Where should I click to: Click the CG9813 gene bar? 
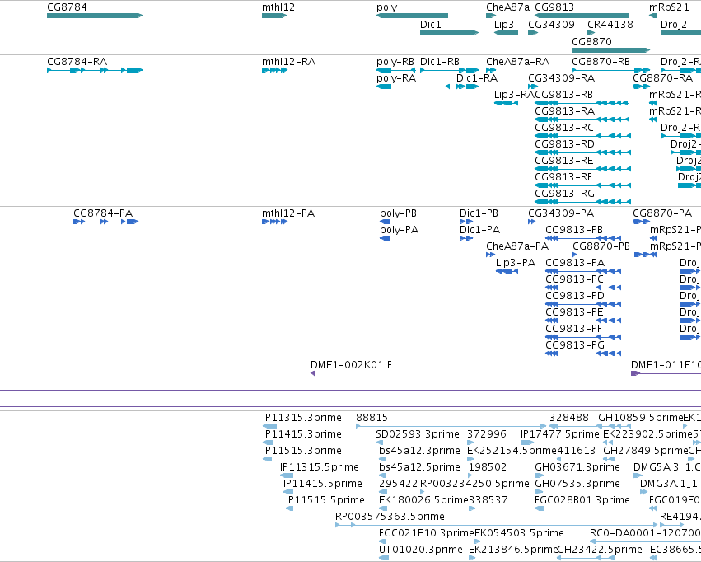coord(582,16)
